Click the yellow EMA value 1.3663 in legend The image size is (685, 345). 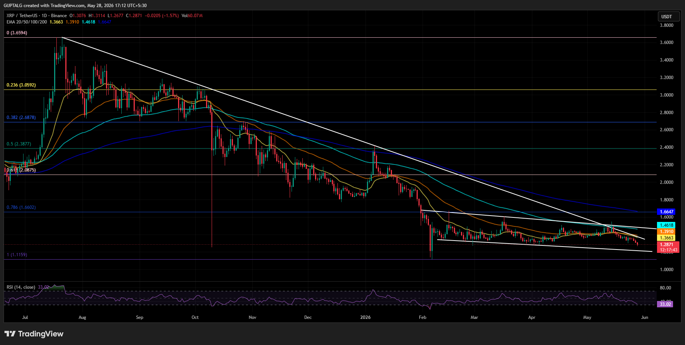pos(56,22)
